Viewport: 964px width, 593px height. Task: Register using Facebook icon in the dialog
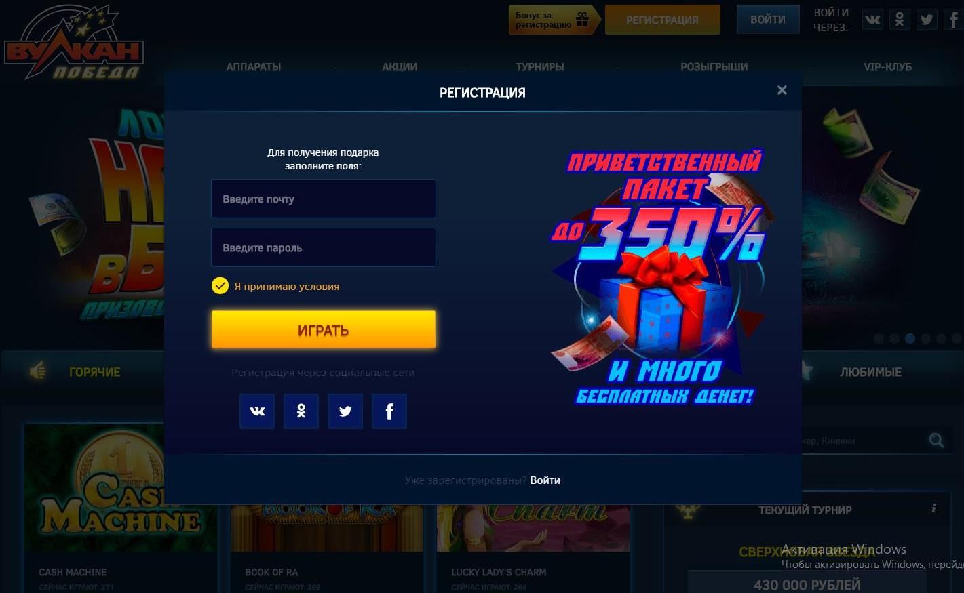click(x=389, y=411)
